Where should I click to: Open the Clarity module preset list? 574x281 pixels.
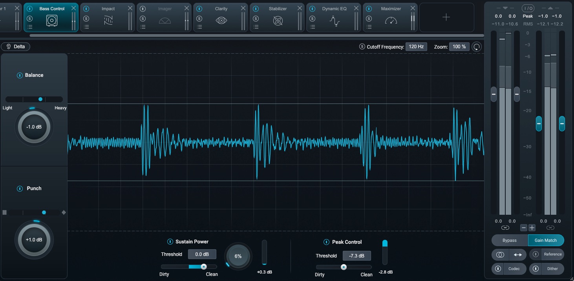(199, 27)
